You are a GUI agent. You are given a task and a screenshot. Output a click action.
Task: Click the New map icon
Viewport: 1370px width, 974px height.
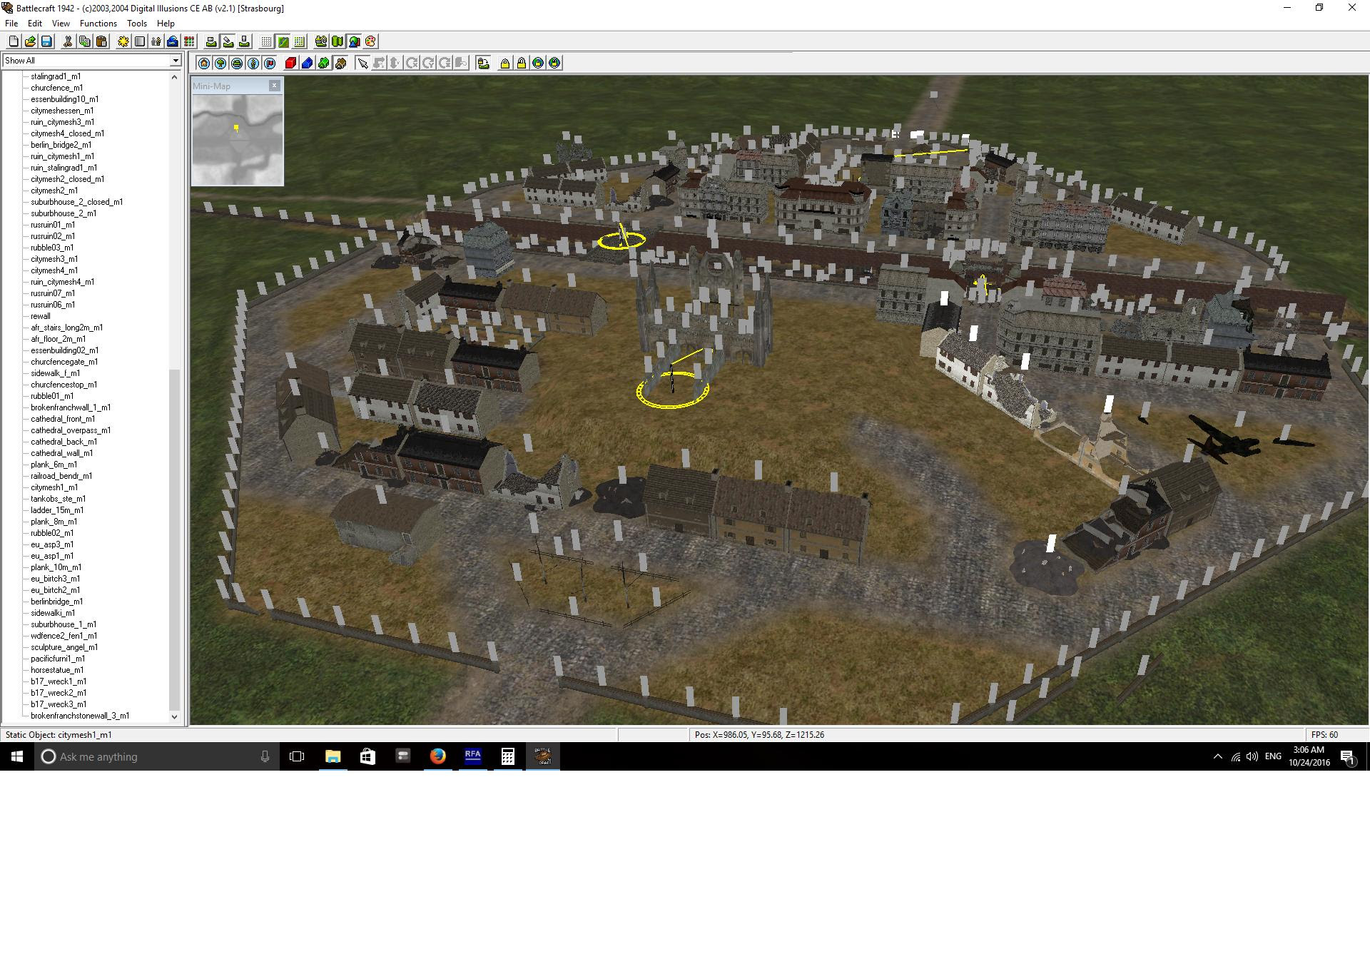click(14, 41)
